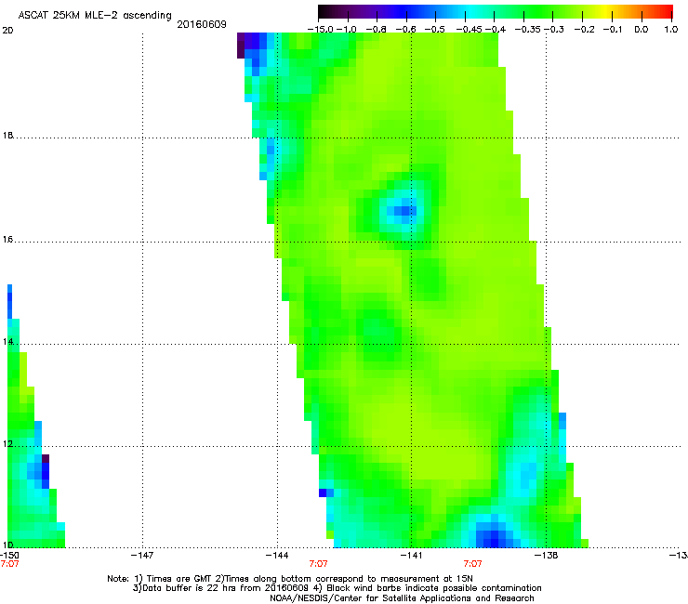Click the date label 20160609
Image resolution: width=688 pixels, height=604 pixels.
tap(202, 24)
